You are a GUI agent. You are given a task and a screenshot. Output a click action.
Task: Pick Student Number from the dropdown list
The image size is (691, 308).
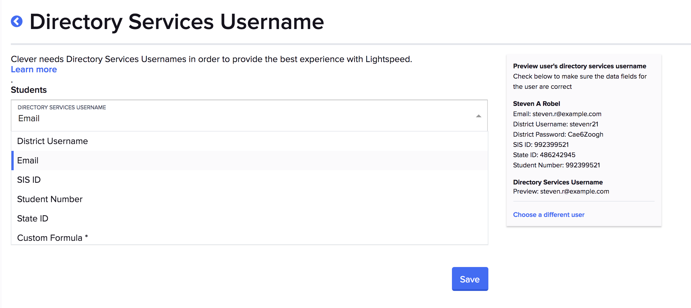tap(50, 199)
